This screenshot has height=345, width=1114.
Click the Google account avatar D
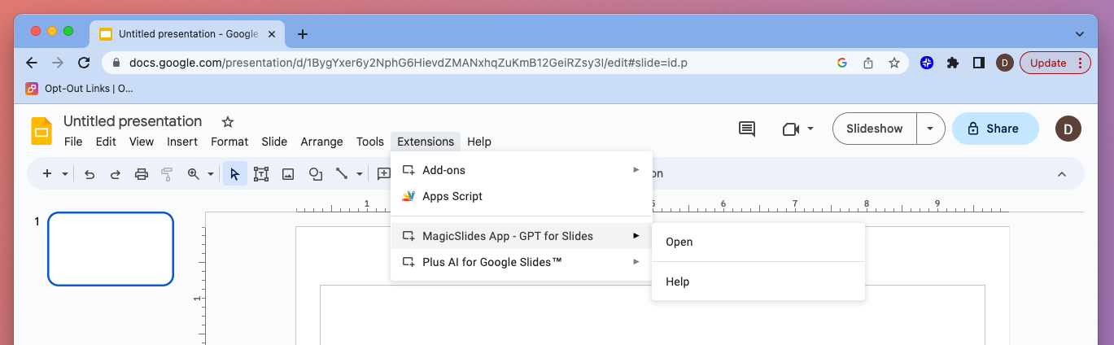click(1068, 129)
